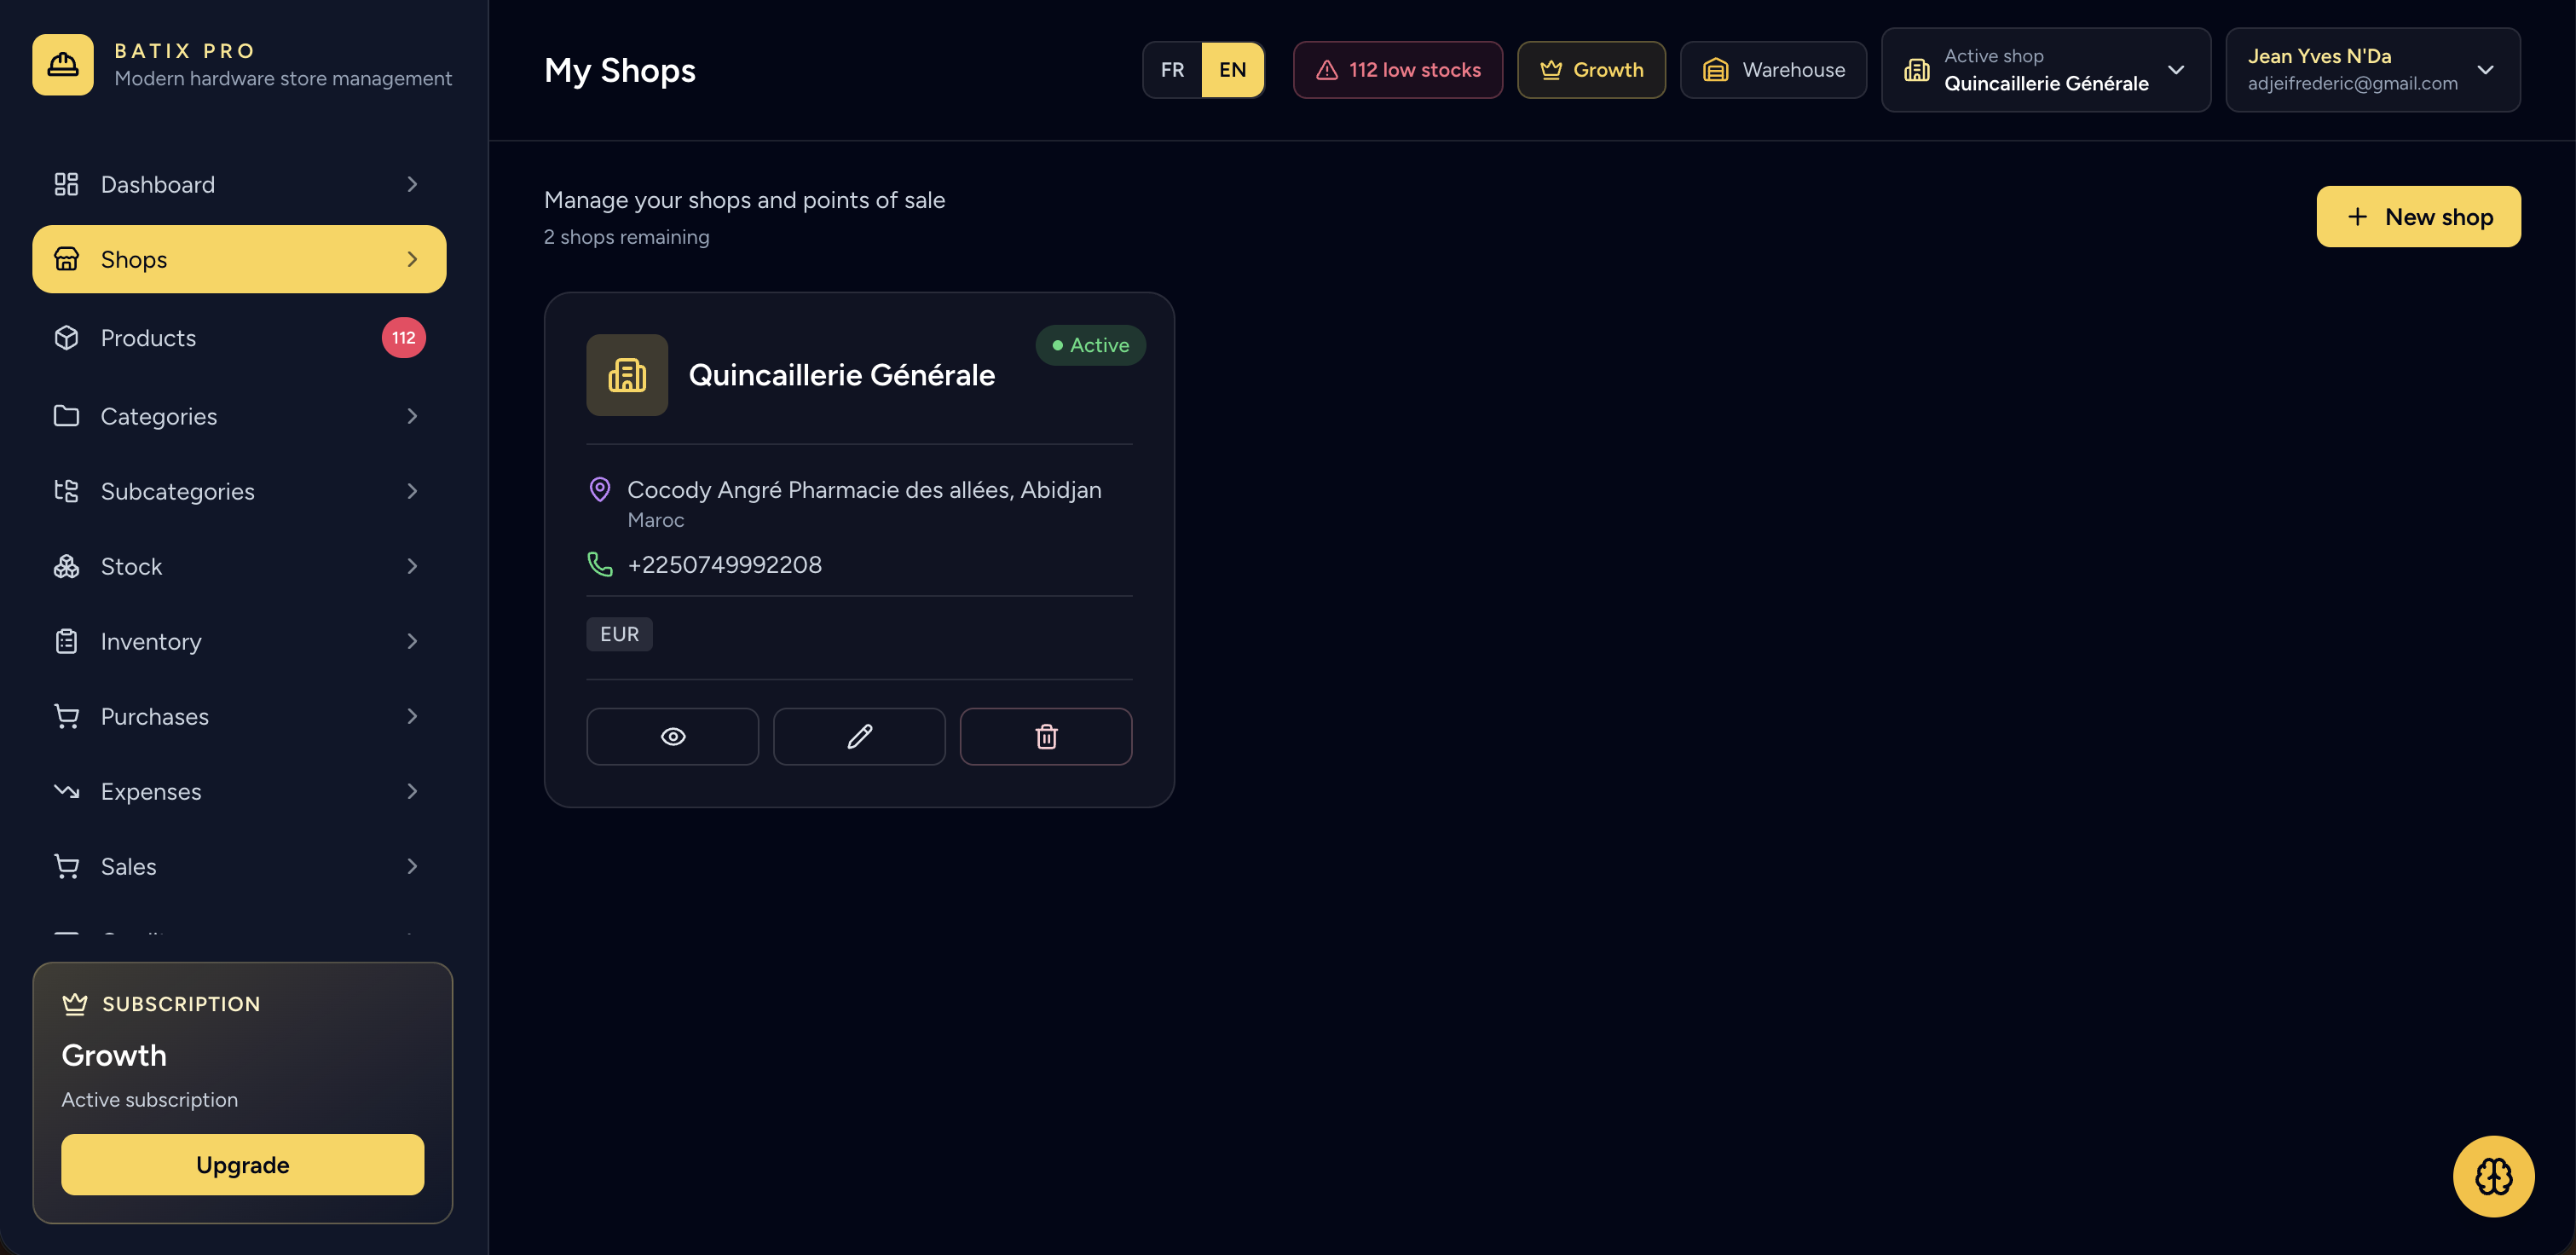Click the EUR currency tag

pyautogui.click(x=619, y=635)
